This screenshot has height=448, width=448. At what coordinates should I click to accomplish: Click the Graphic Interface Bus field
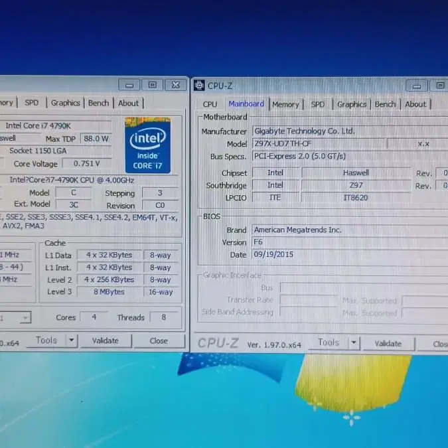tap(364, 287)
